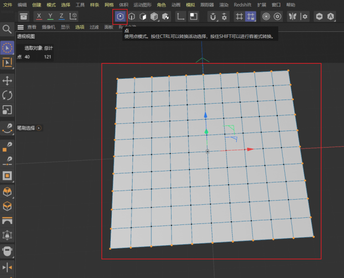
Task: Toggle the X axis lock
Action: point(39,17)
